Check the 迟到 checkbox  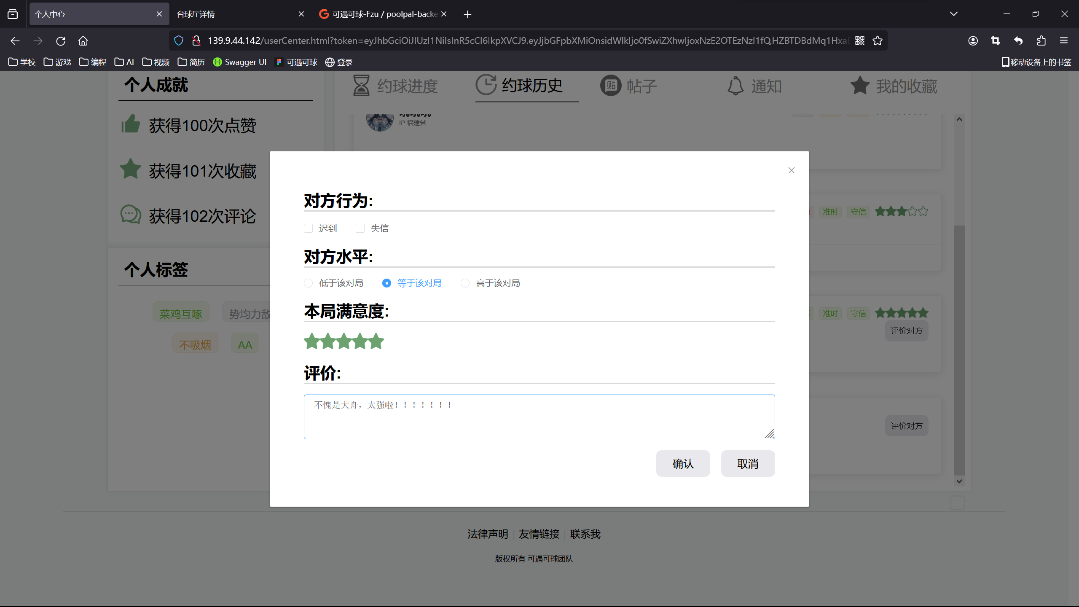point(309,228)
